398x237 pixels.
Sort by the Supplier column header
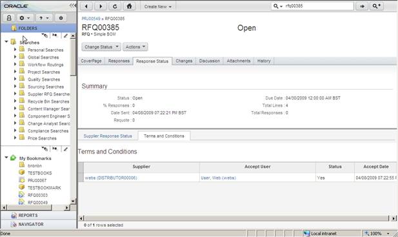(x=141, y=167)
